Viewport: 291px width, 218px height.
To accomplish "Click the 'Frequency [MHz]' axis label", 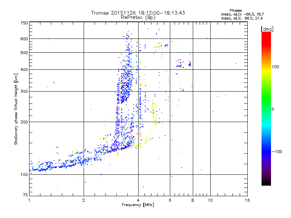I will (x=138, y=205).
